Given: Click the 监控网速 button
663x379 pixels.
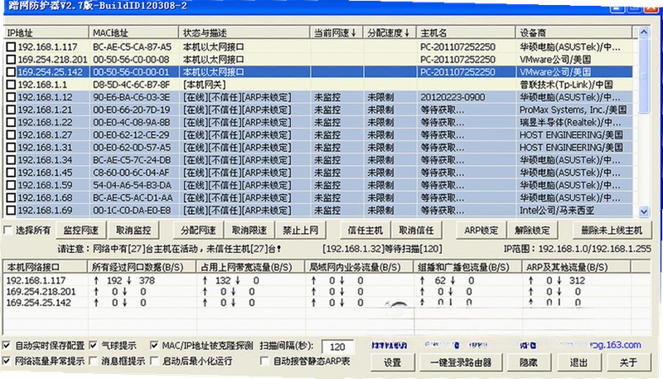Looking at the screenshot, I should pyautogui.click(x=80, y=230).
